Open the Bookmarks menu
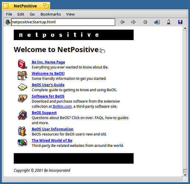Viewport: 190px width, 184px height. tap(51, 14)
